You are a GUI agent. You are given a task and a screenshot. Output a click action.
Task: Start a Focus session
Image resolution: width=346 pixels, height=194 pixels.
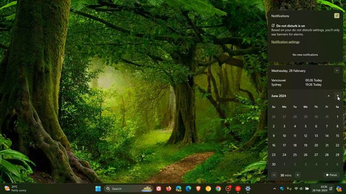click(x=331, y=175)
